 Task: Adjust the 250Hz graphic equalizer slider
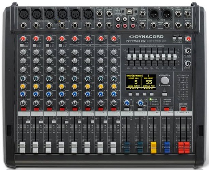pos(140,57)
